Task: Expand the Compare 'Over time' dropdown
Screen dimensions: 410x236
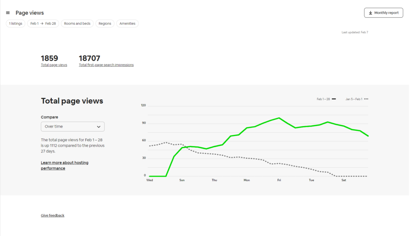Action: [72, 126]
